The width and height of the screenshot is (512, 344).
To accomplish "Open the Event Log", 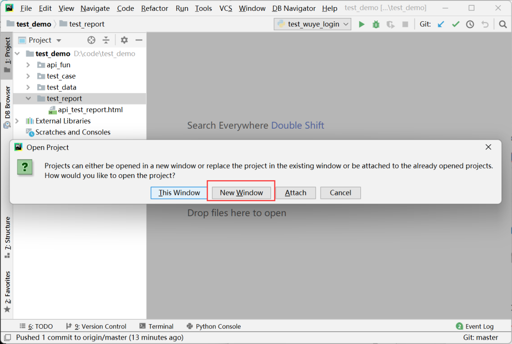I will click(x=475, y=326).
